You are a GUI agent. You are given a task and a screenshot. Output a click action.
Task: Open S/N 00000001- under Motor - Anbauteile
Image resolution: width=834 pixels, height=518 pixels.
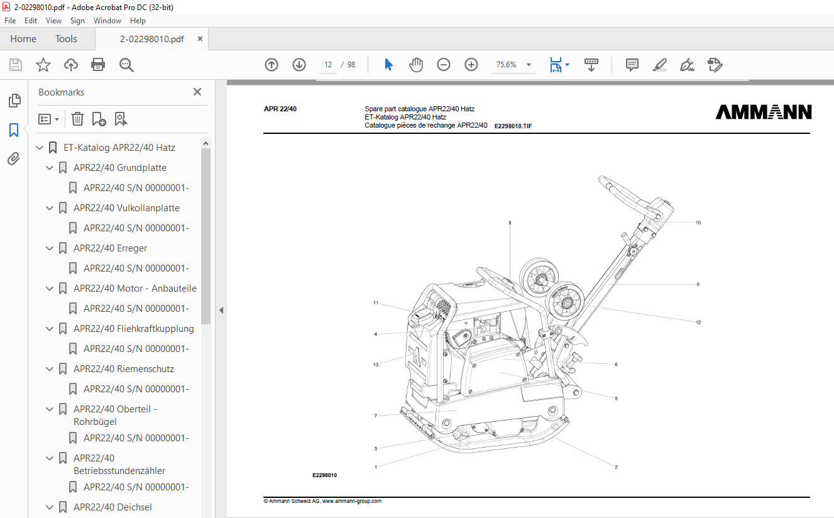point(136,309)
